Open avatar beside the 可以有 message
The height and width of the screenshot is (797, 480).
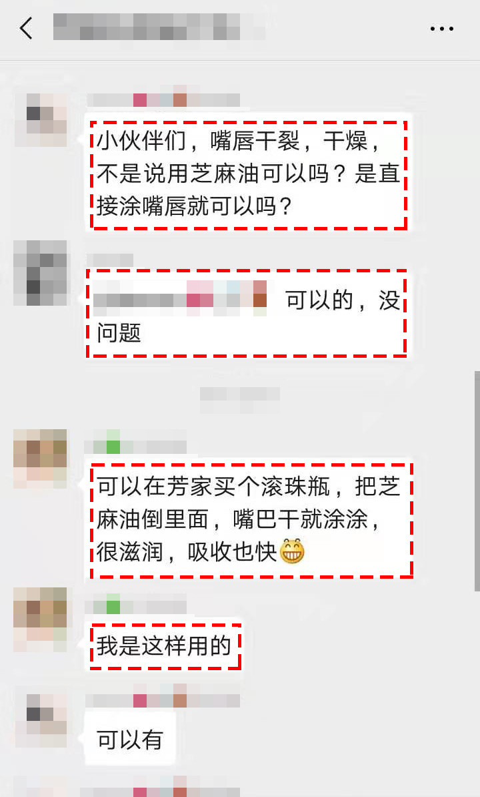click(x=41, y=721)
